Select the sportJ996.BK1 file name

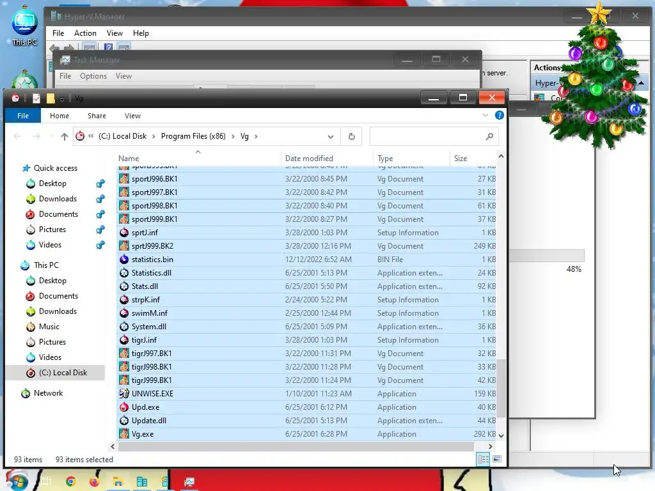[155, 179]
